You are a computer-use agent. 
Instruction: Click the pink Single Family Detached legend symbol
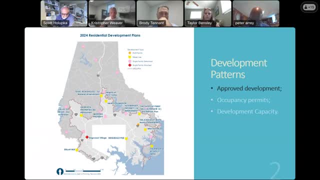pos(129,61)
